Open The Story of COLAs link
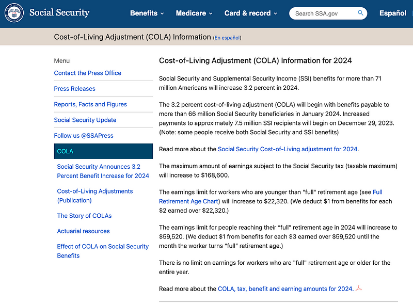 click(84, 216)
